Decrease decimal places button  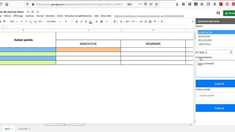pos(30,22)
